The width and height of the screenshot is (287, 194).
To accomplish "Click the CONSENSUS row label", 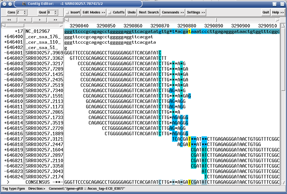I will (x=38, y=182).
